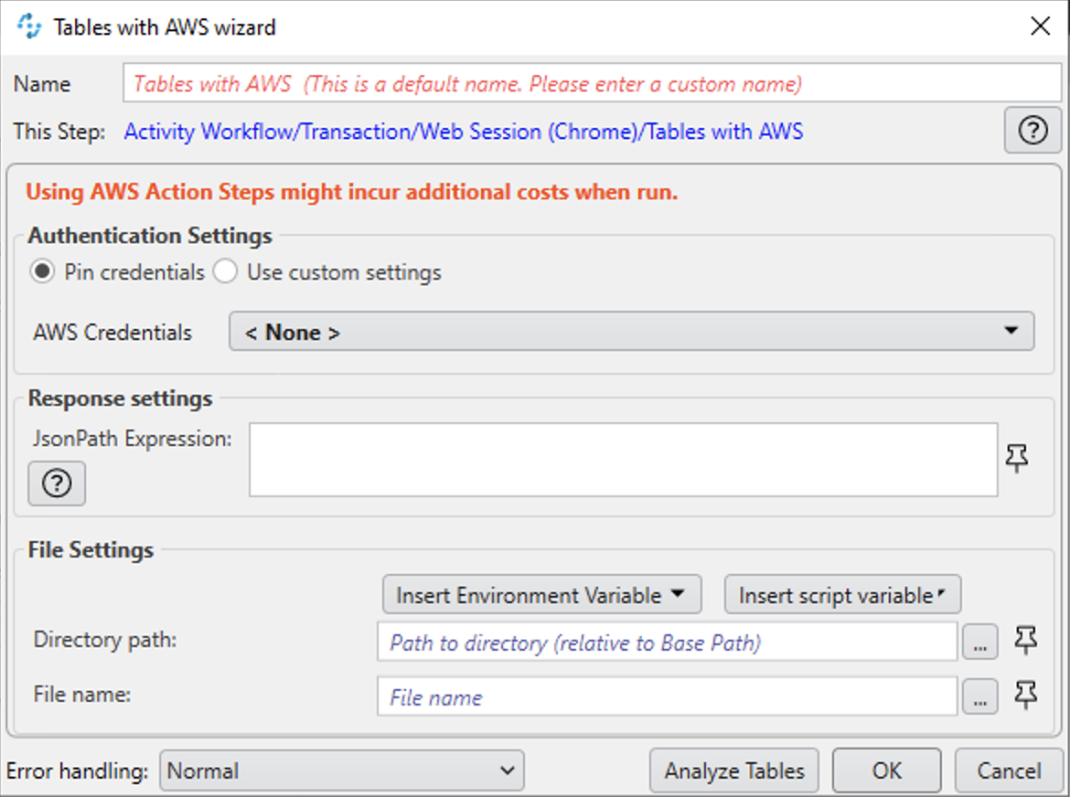Screen dimensions: 1070x797
Task: Browse for a file using the ellipsis button
Action: click(x=979, y=696)
